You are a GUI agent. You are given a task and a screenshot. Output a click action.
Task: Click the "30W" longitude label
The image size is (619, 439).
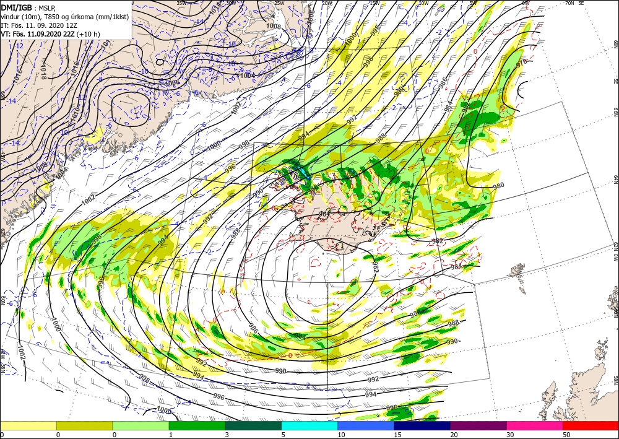pyautogui.click(x=232, y=3)
